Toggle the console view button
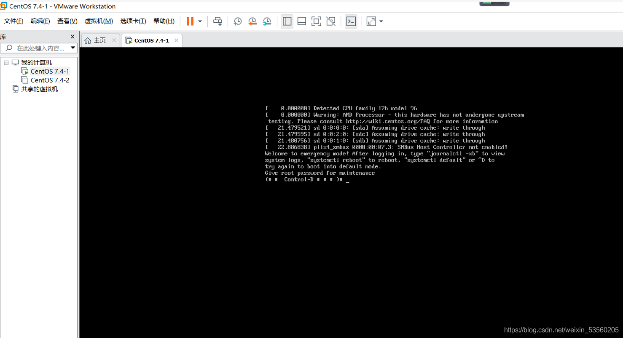 (x=351, y=21)
